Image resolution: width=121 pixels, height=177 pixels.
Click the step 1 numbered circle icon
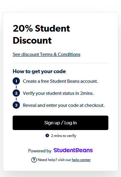pyautogui.click(x=16, y=81)
